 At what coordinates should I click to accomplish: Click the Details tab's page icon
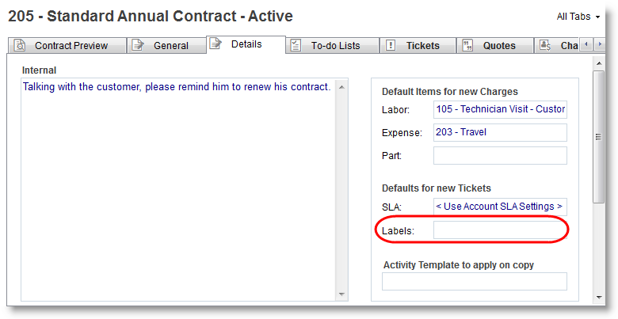pyautogui.click(x=216, y=44)
